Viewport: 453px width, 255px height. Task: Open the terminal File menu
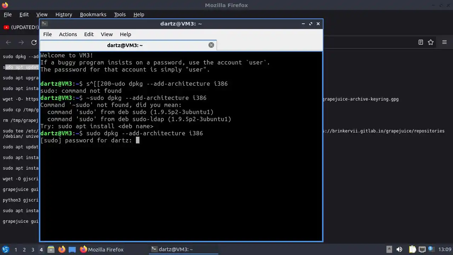(x=47, y=34)
